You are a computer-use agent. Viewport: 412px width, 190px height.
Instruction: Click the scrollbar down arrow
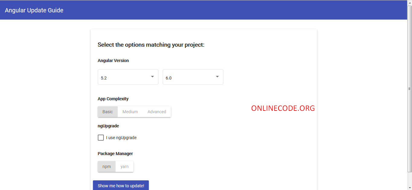tap(410, 188)
